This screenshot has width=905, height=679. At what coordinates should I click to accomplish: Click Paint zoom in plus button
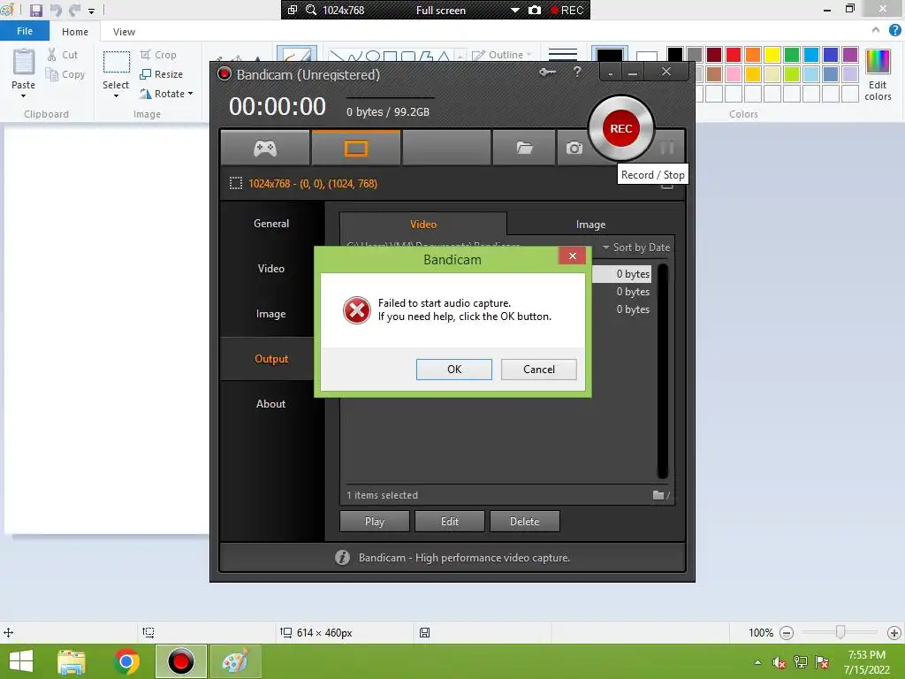point(894,633)
